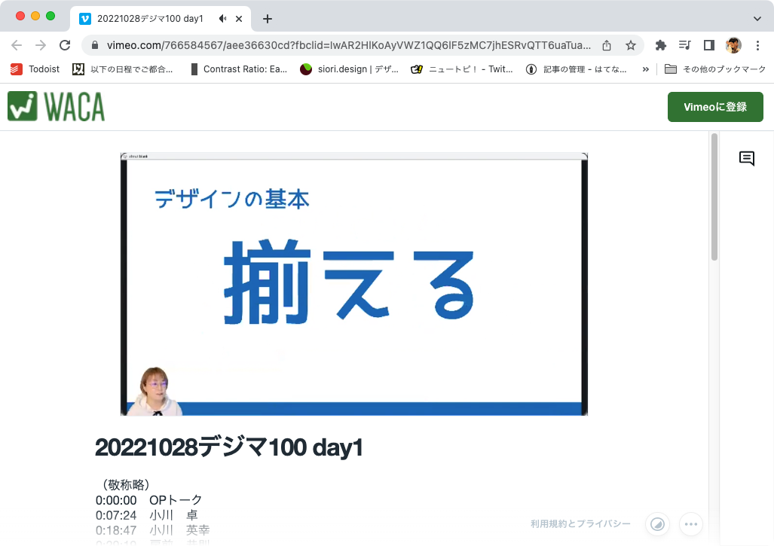Mute the tab audio icon

pos(222,19)
